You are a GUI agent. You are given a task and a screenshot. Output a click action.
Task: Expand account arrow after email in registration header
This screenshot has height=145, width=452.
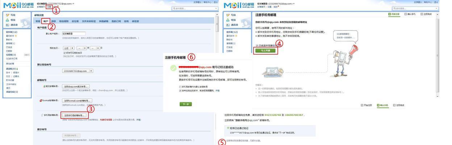click(293, 4)
